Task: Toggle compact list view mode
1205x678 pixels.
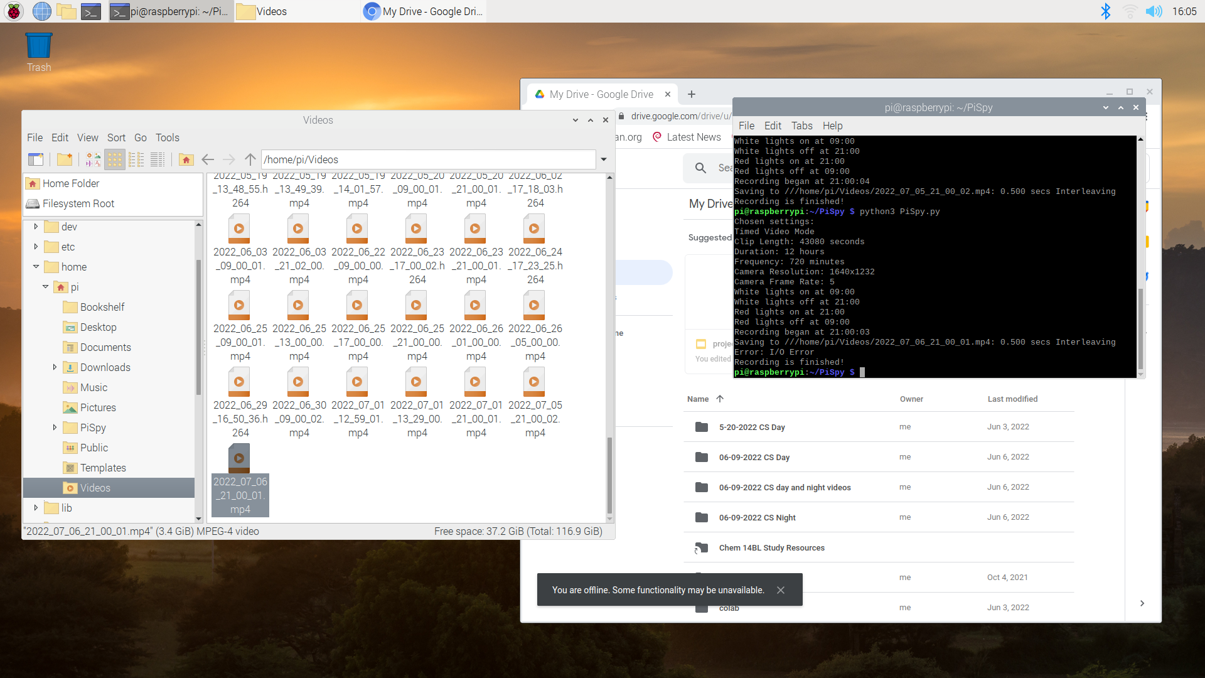Action: click(136, 159)
